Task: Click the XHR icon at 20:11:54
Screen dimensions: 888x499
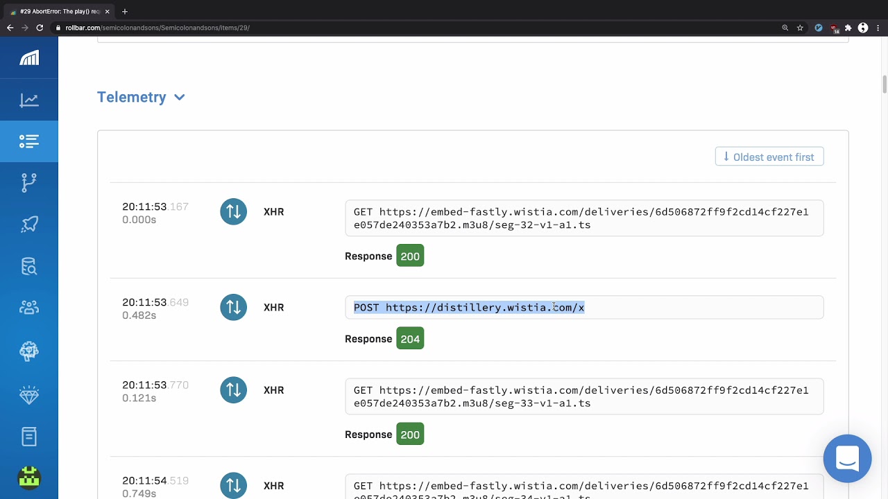Action: click(x=234, y=485)
